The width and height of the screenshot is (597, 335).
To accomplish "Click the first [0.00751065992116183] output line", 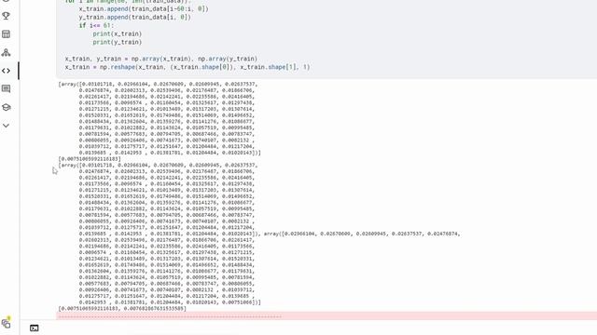I will [90, 159].
